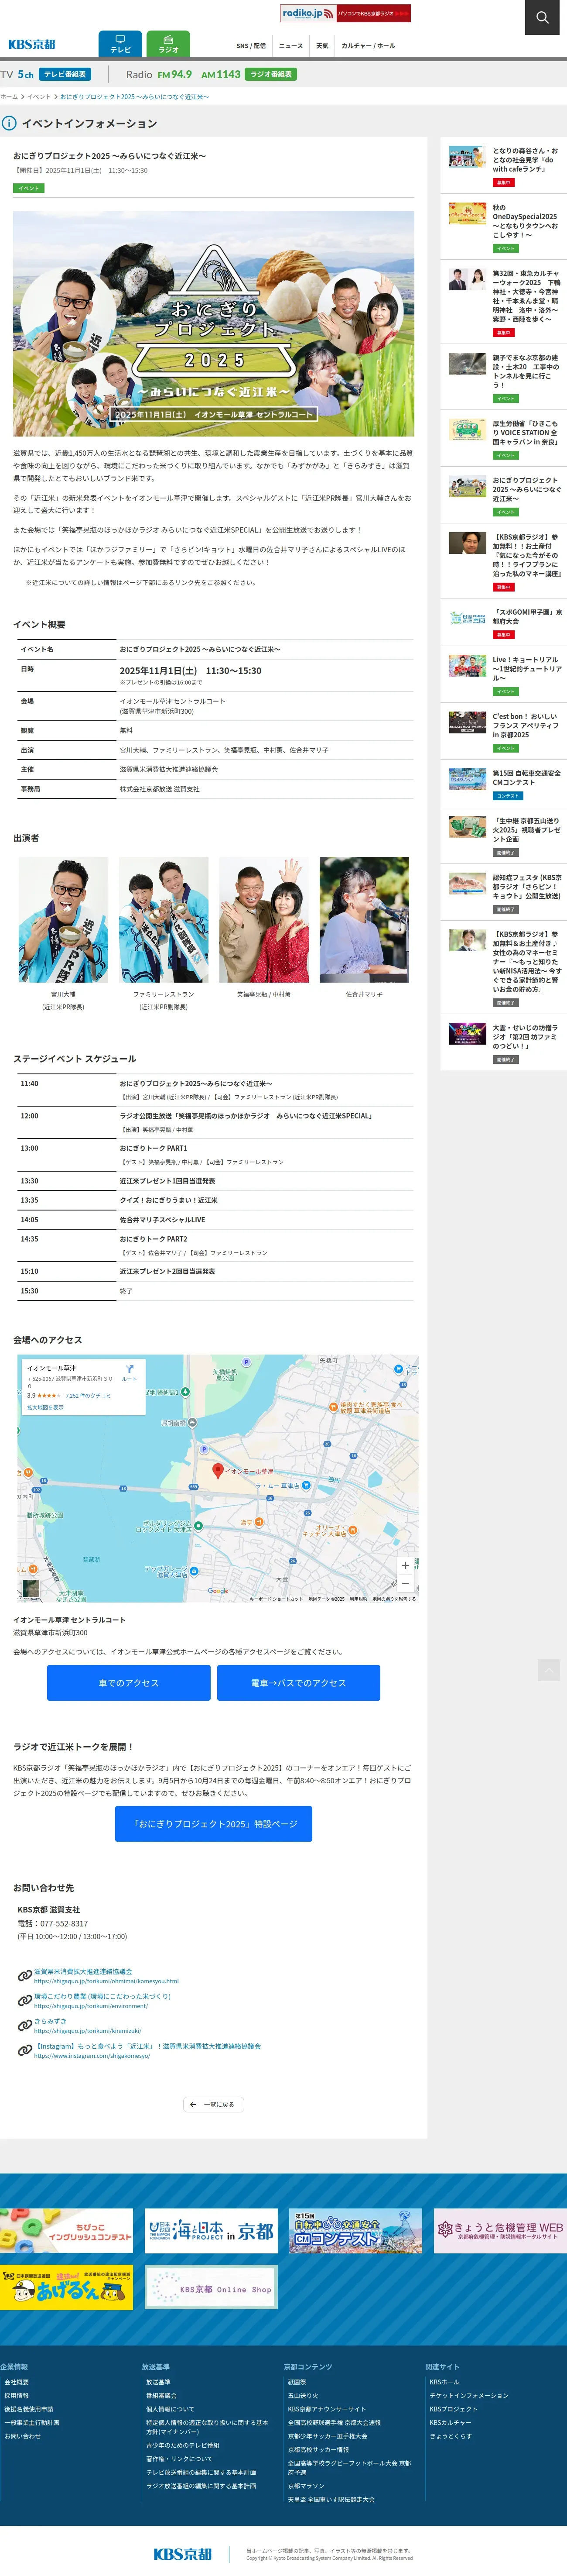Select the テレビ tab
The width and height of the screenshot is (567, 2576).
coord(120,44)
